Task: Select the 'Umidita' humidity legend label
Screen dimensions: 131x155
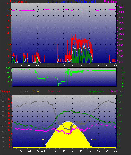Action: coord(23,91)
